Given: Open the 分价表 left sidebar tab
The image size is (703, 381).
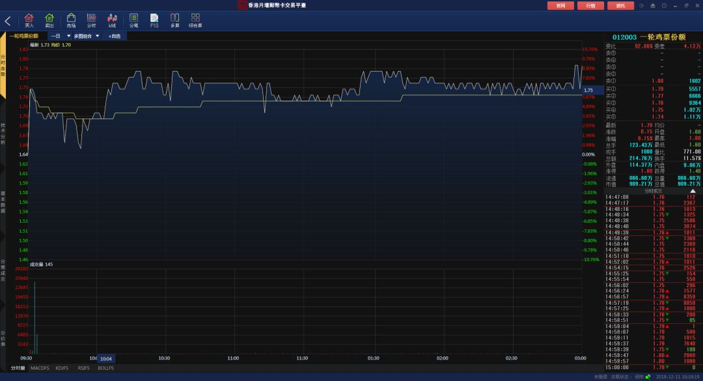Looking at the screenshot, I should pos(3,339).
